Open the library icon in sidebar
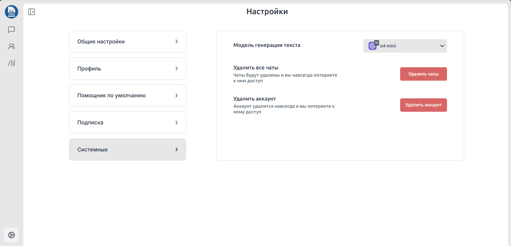 pos(12,63)
